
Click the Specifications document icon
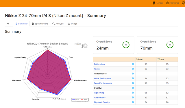[33, 24]
